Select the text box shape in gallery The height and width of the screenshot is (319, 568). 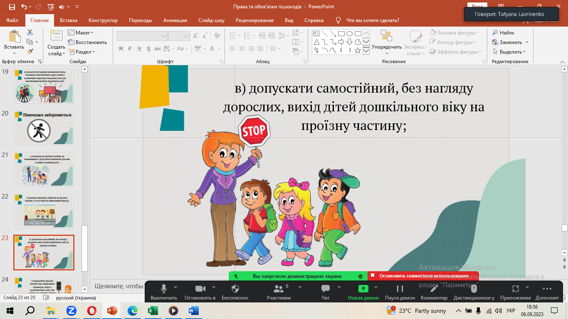click(316, 34)
